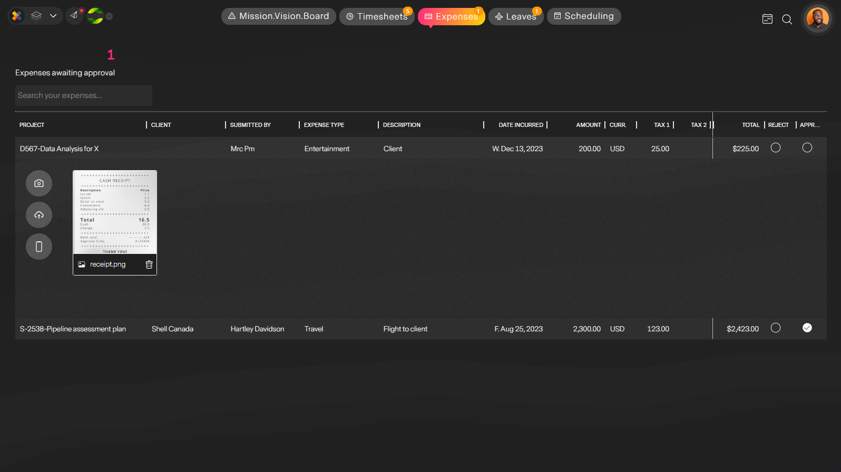Toggle Approve for S-2538-Pipeline assessment expense
Image resolution: width=841 pixels, height=472 pixels.
(x=807, y=328)
